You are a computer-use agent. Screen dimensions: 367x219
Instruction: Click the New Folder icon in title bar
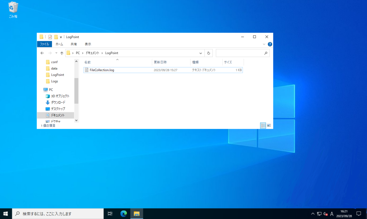click(x=56, y=37)
